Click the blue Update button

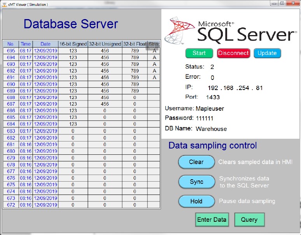(x=267, y=53)
